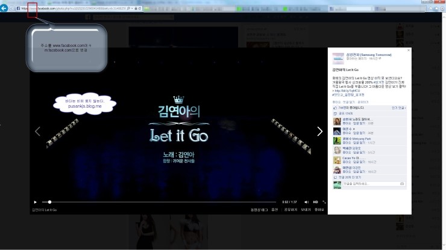Click the video progress bar handle
Image resolution: width=446 pixels, height=250 pixels.
click(49, 202)
